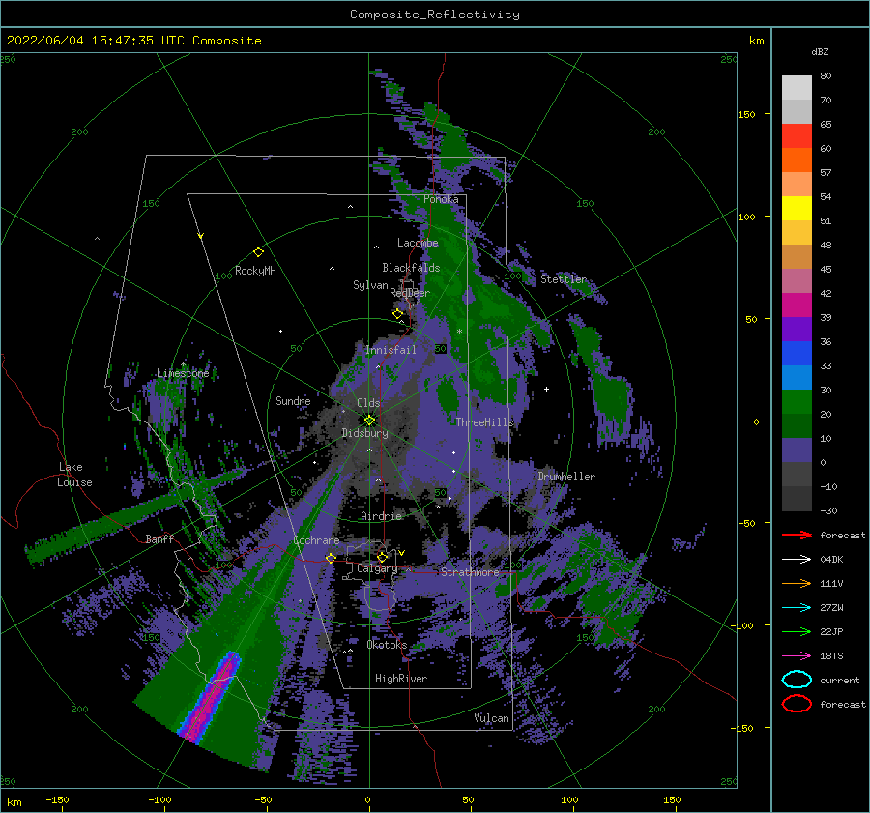Click the Drumheller town label
This screenshot has width=870, height=813.
[x=566, y=477]
